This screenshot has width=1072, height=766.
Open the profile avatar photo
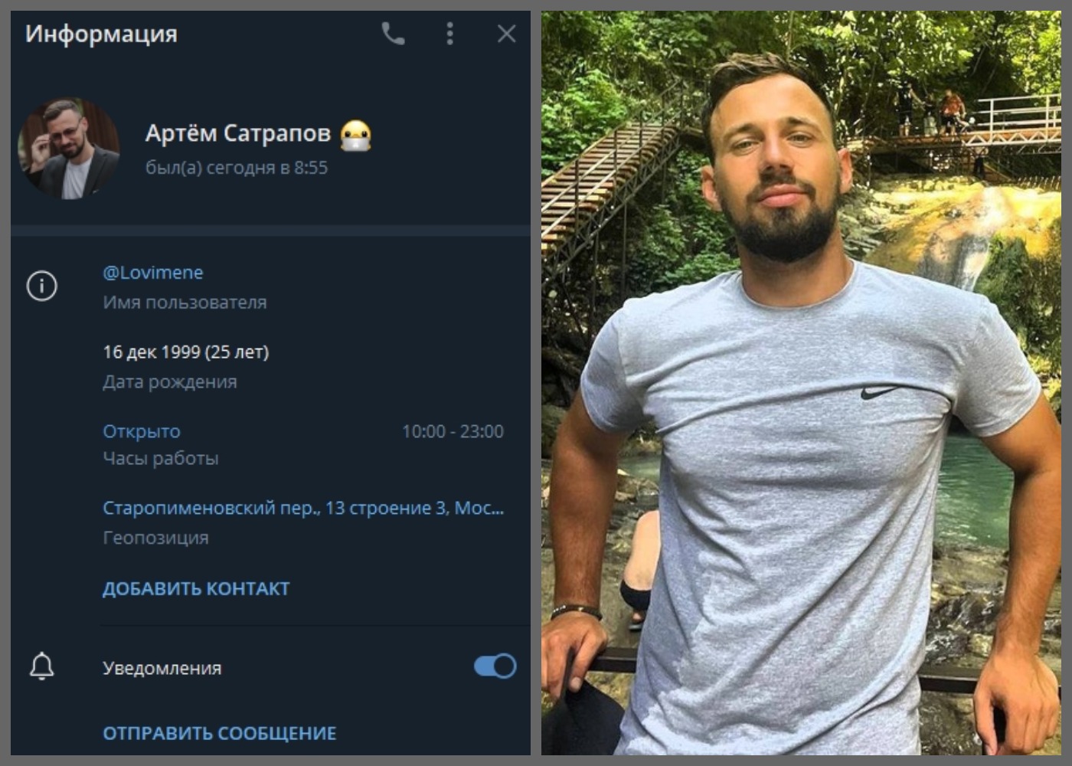(69, 148)
